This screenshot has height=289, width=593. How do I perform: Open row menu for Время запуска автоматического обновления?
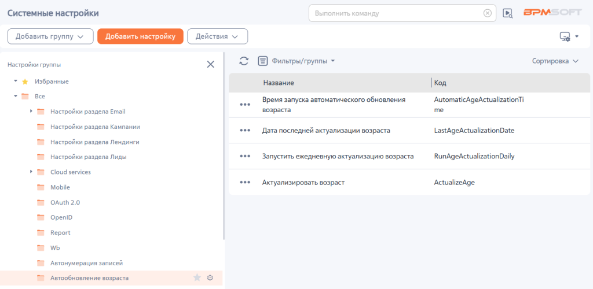[x=245, y=105]
